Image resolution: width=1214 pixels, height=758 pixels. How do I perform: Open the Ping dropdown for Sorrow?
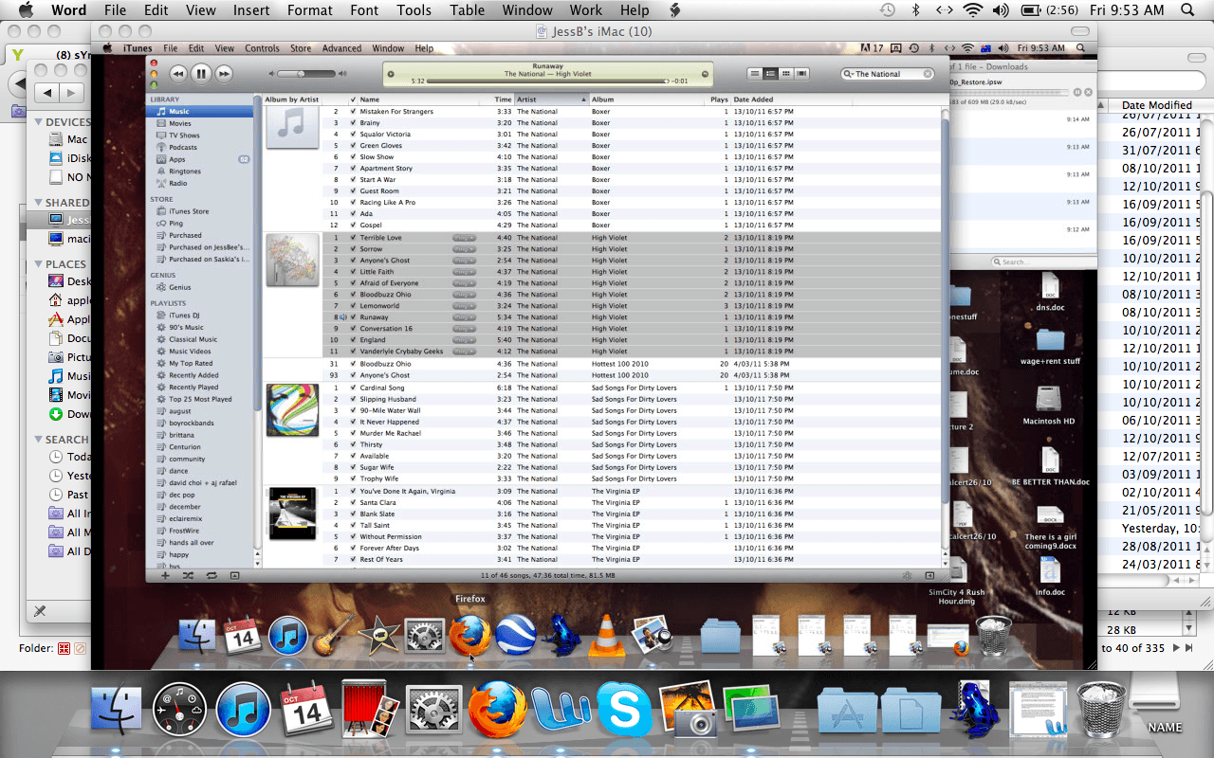[x=464, y=249]
